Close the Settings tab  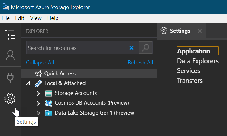[x=199, y=31]
